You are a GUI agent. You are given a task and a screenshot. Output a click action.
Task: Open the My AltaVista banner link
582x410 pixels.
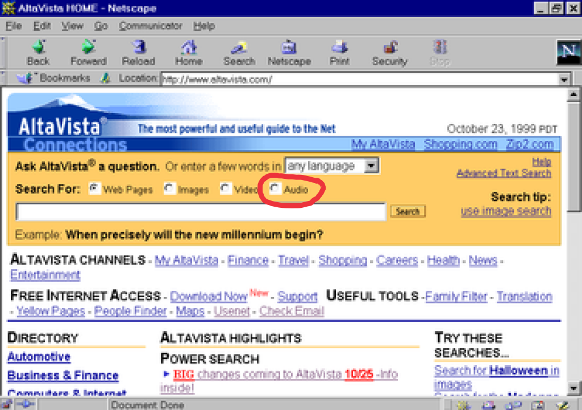(383, 144)
